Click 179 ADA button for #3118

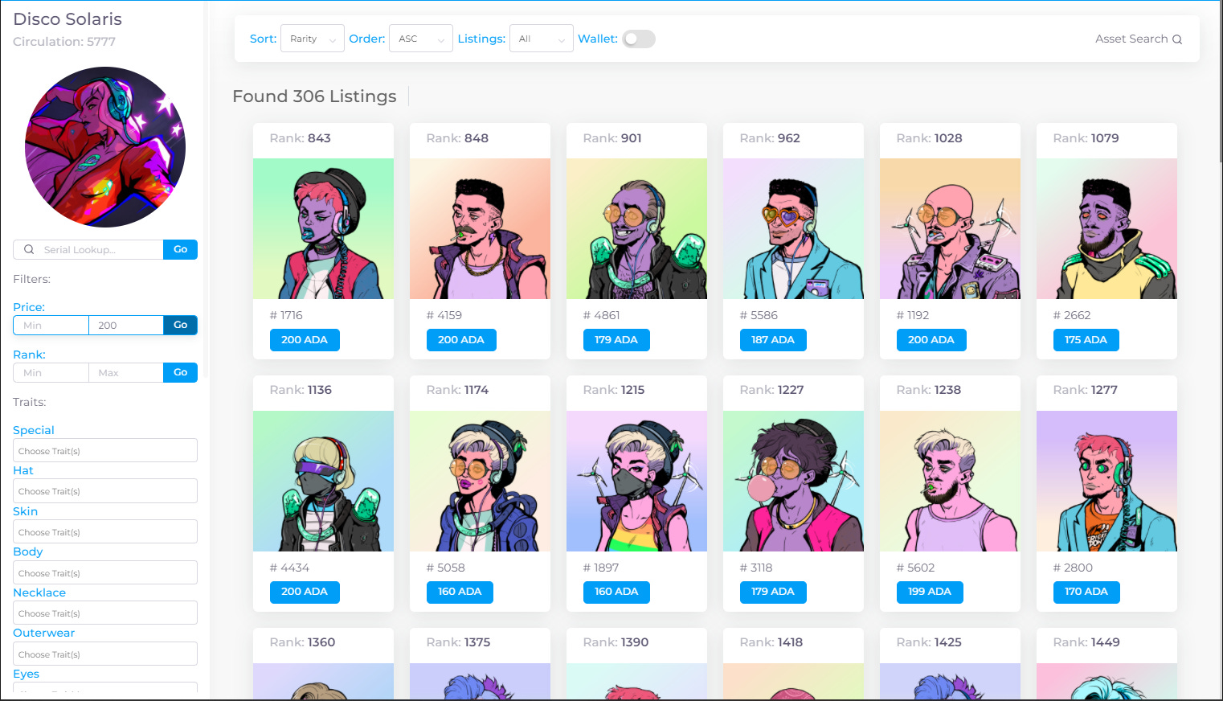(x=773, y=592)
